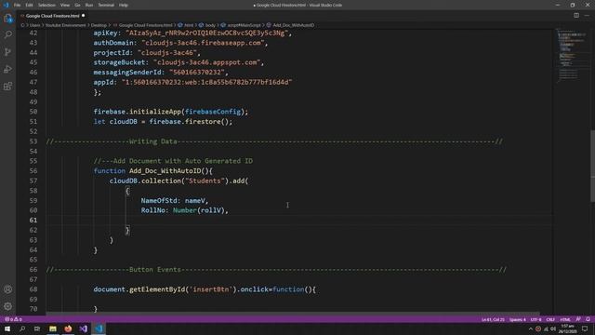Screen dimensions: 595x335
Task: Click the errors and warnings status indicator
Action: pos(13,319)
